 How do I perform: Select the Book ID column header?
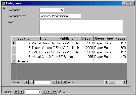[23, 39]
